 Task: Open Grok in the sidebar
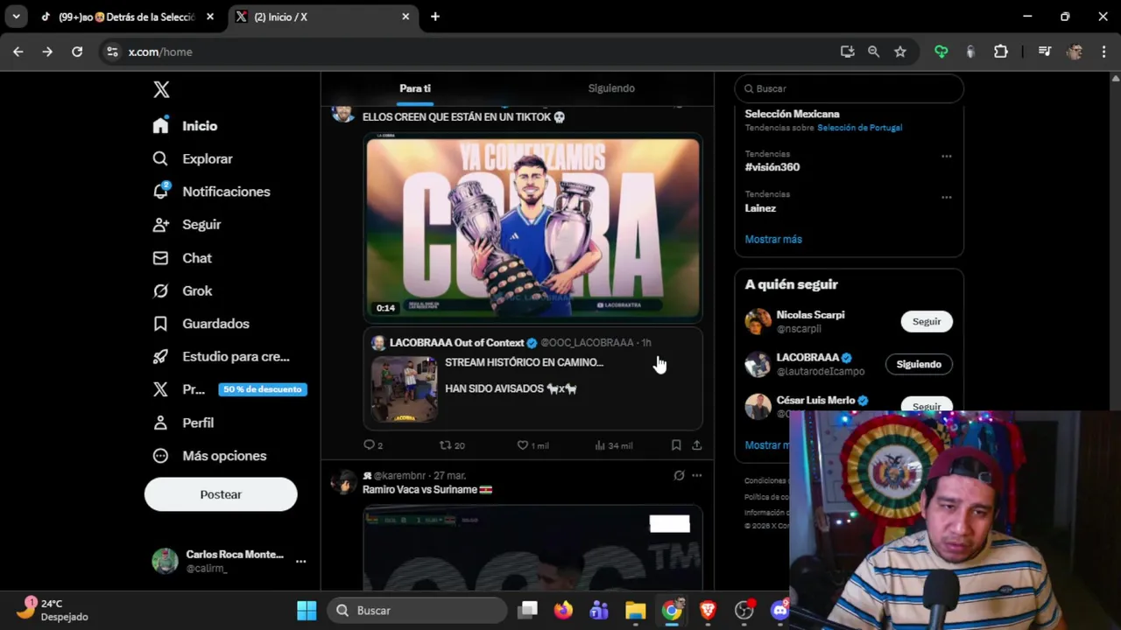(182, 290)
